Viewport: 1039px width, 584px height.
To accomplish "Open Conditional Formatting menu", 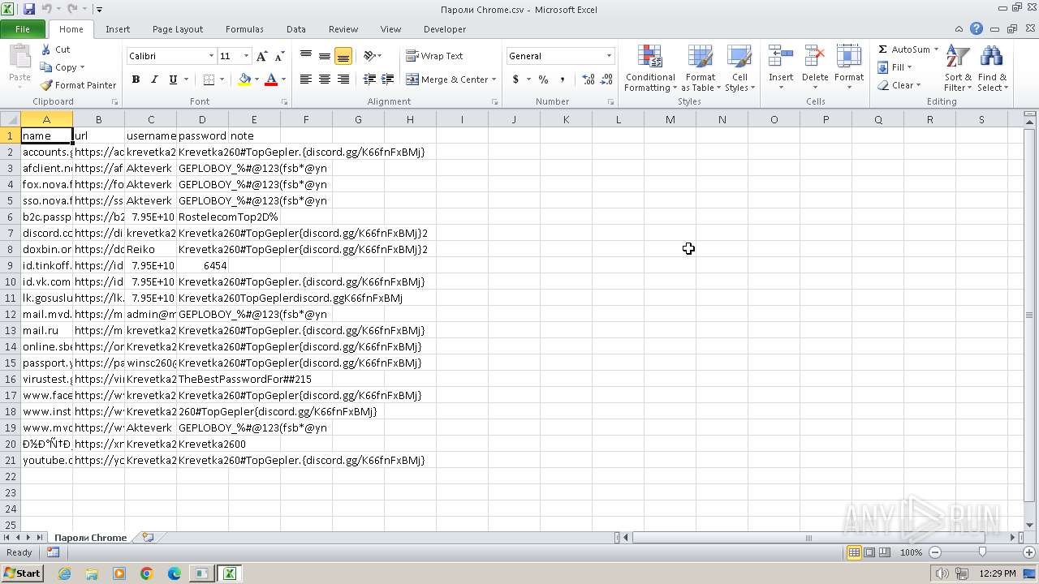I will pos(650,68).
